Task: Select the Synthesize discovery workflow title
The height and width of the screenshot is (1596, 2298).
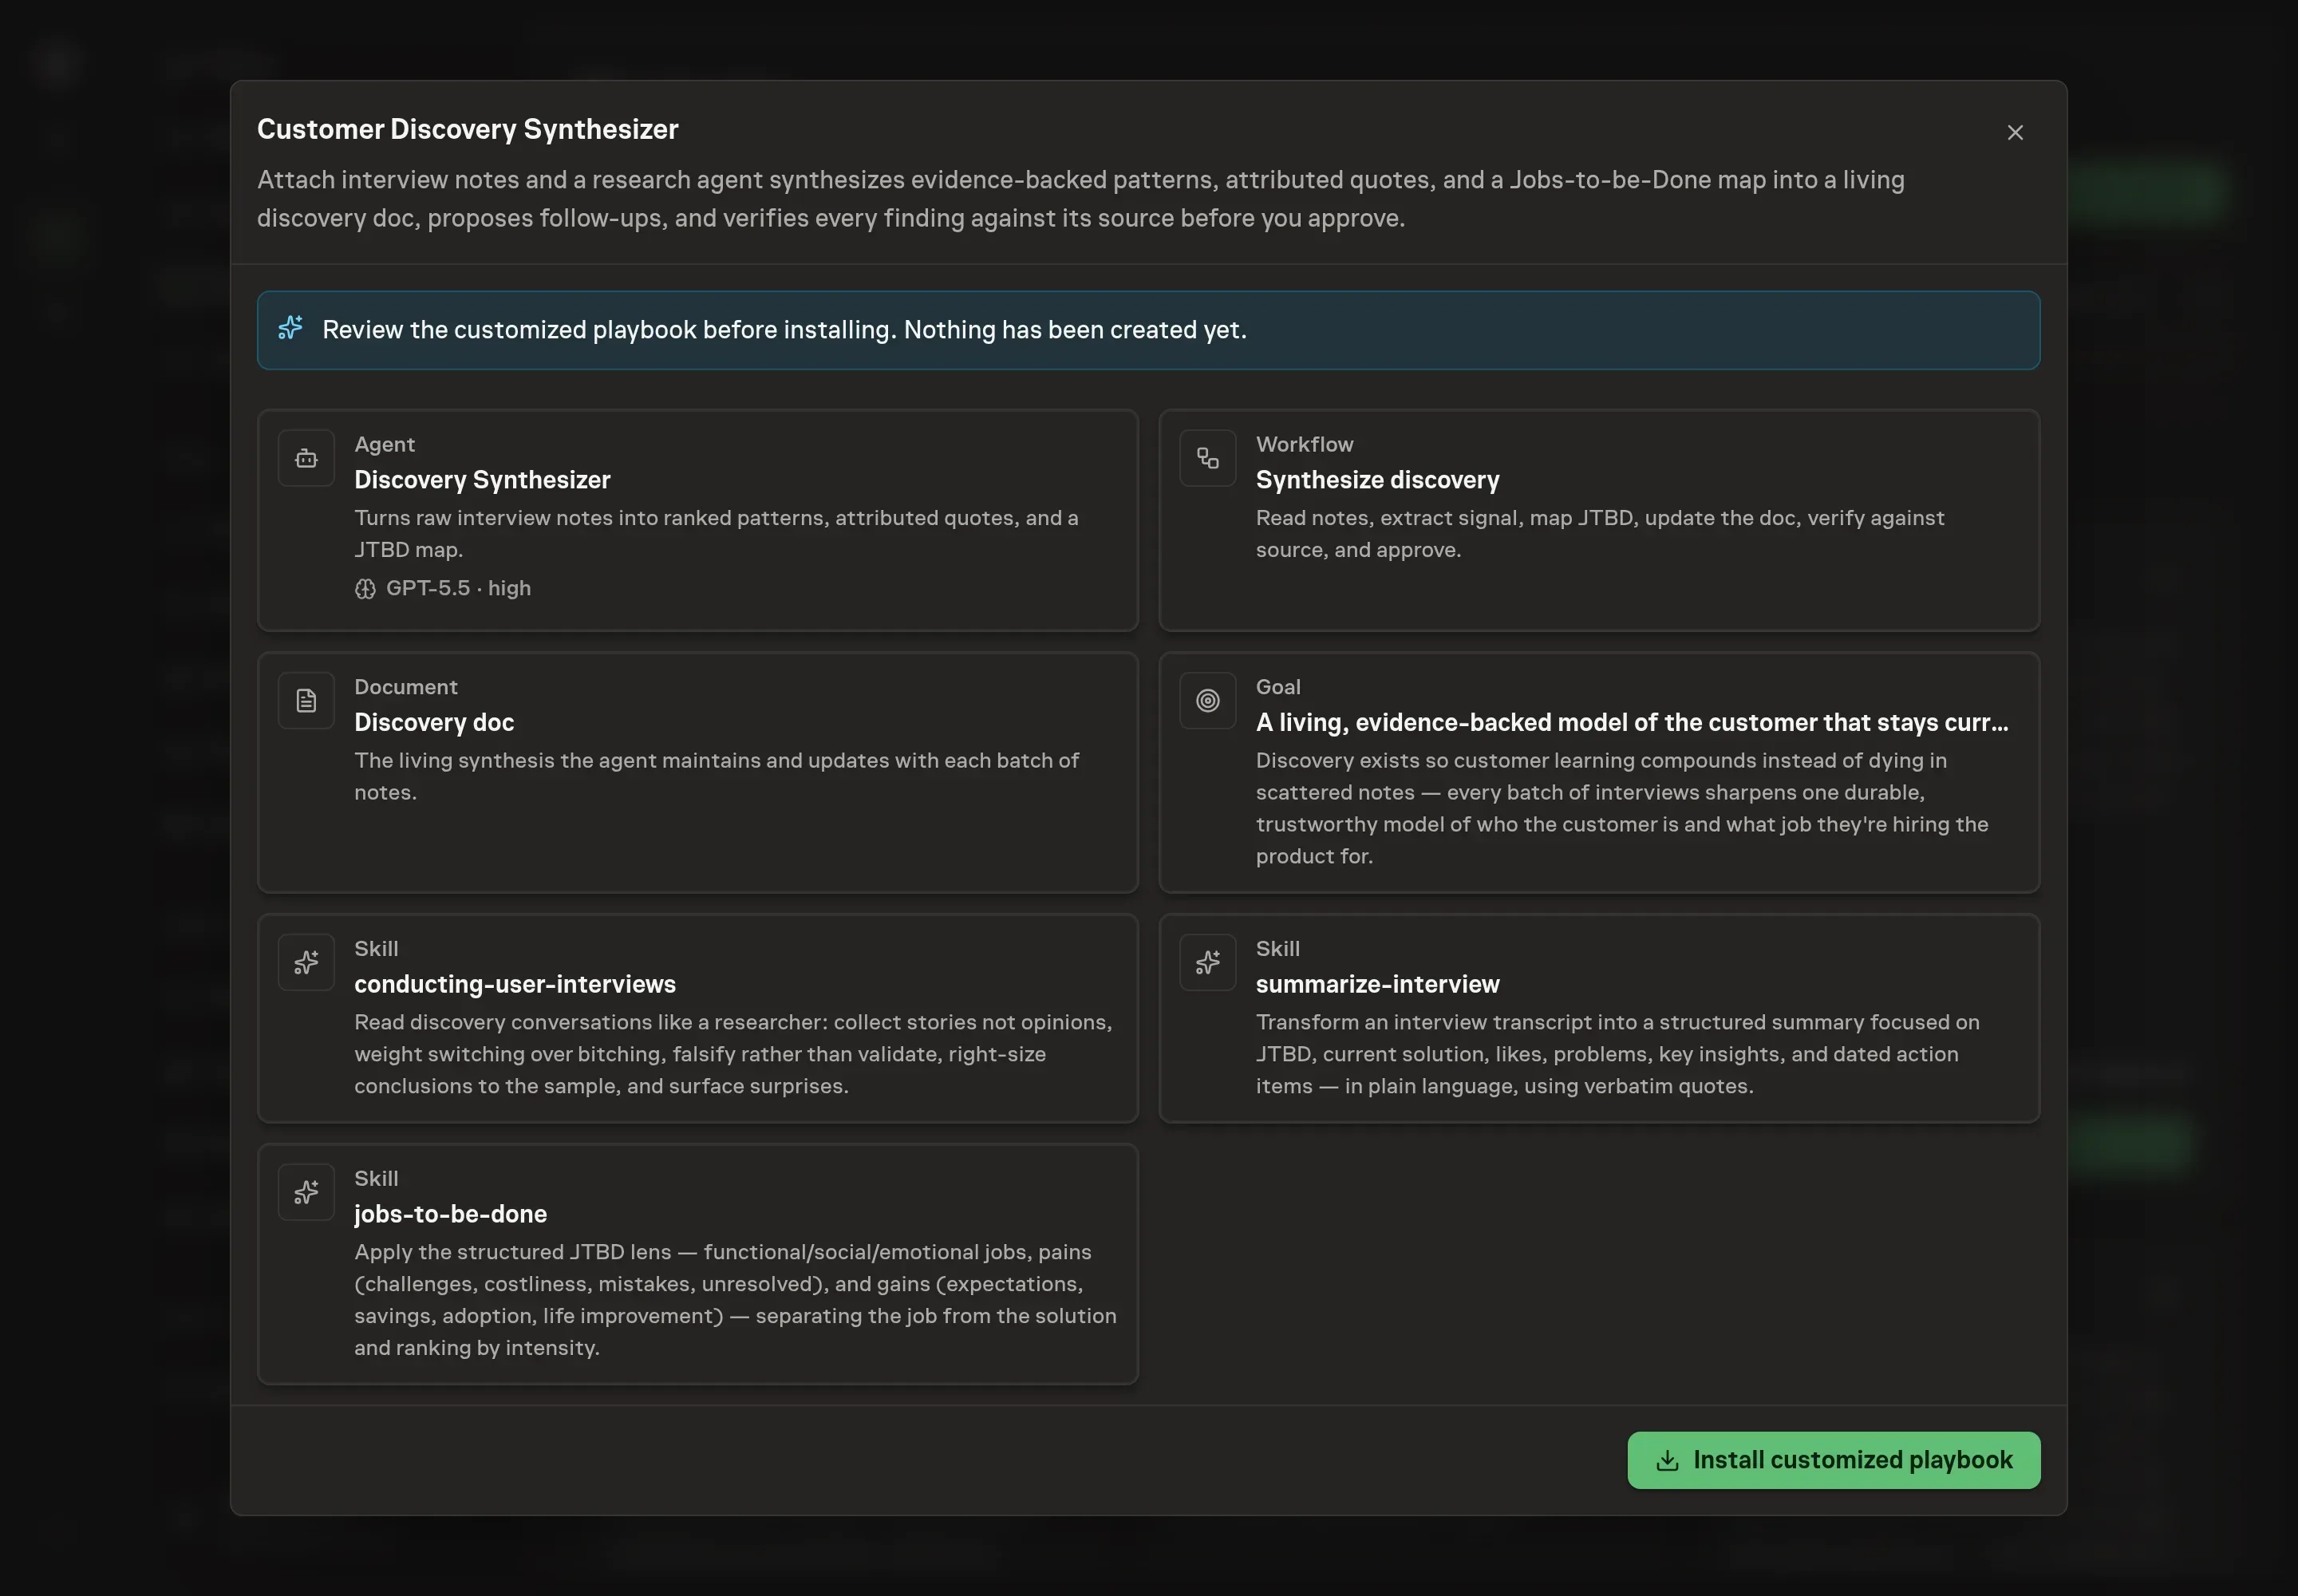Action: pyautogui.click(x=1377, y=480)
